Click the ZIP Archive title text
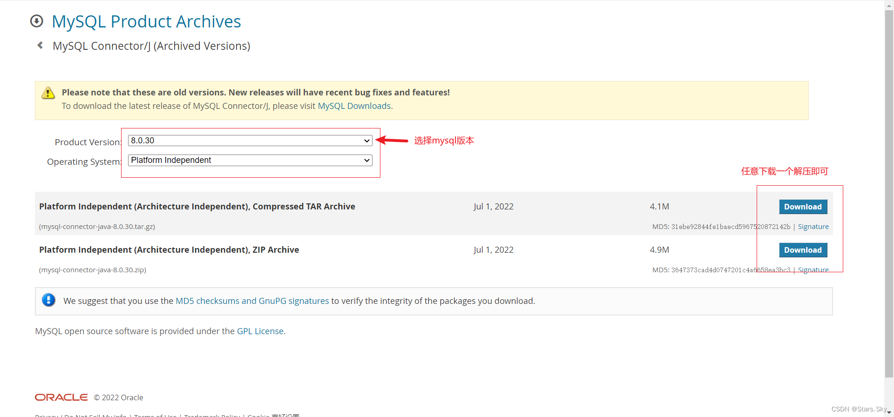This screenshot has height=417, width=894. pos(169,250)
